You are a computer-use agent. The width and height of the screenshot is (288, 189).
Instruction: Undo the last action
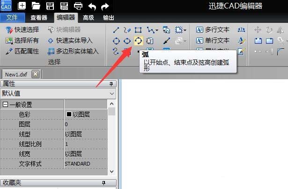92,7
